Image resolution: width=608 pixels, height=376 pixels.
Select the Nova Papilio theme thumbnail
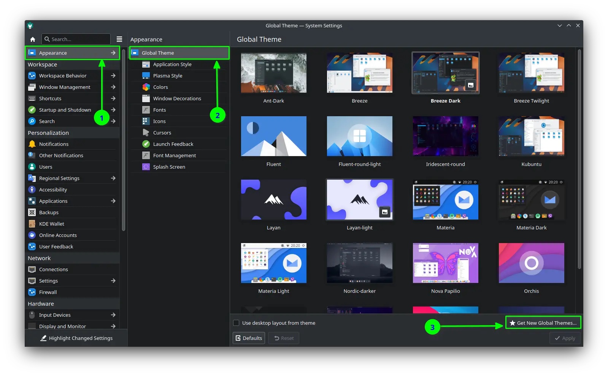pyautogui.click(x=445, y=263)
